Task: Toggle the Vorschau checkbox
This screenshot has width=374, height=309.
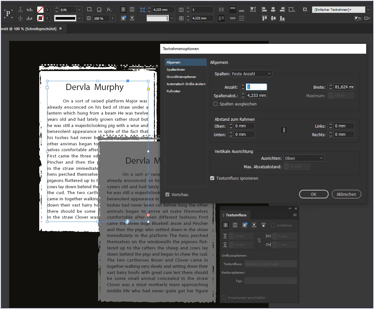Action: [167, 194]
